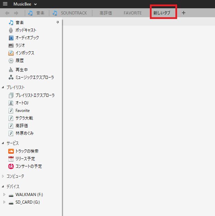The image size is (215, 216).
Task: Expand the コンピュータ section
Action: [3, 176]
